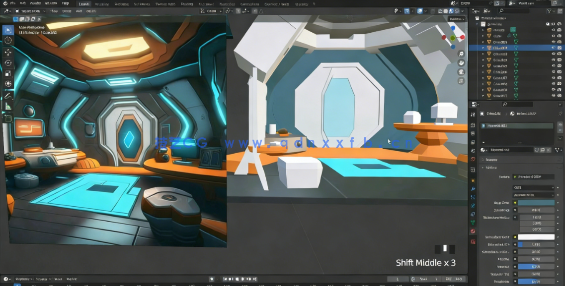Screen dimensions: 565x286
Task: Click the Base Color swatch
Action: pos(536,203)
